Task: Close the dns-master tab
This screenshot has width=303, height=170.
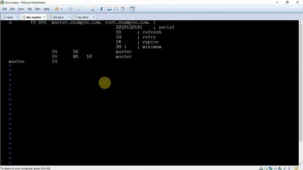Action: [x=44, y=17]
